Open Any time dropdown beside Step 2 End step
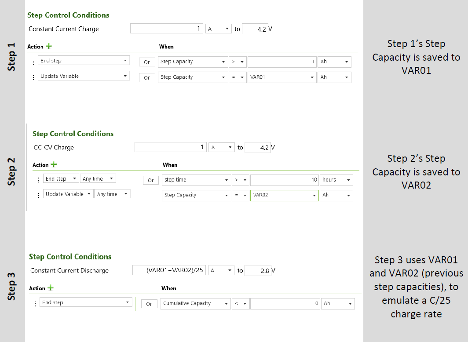The height and width of the screenshot is (342, 468). (98, 178)
